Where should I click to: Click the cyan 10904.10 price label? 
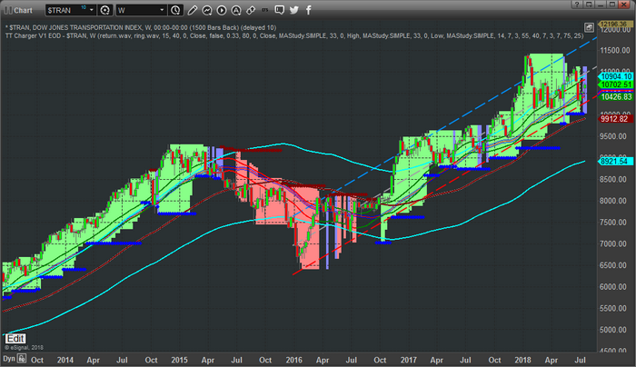coord(616,76)
